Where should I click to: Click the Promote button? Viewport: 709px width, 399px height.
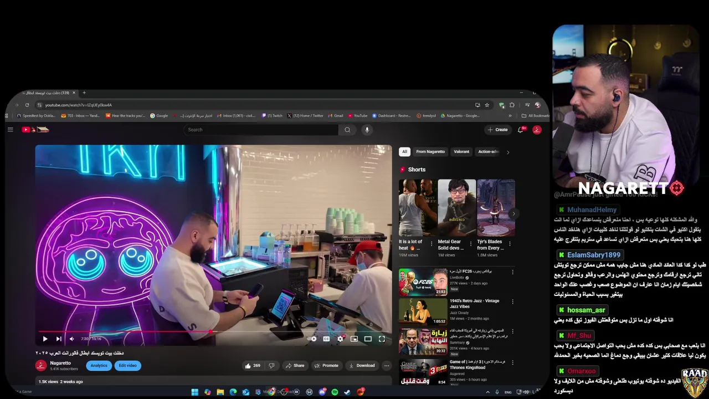(326, 365)
